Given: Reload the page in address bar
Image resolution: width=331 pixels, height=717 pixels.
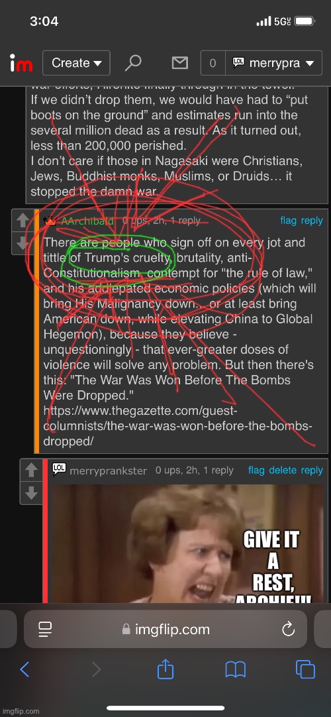Looking at the screenshot, I should pos(289,630).
